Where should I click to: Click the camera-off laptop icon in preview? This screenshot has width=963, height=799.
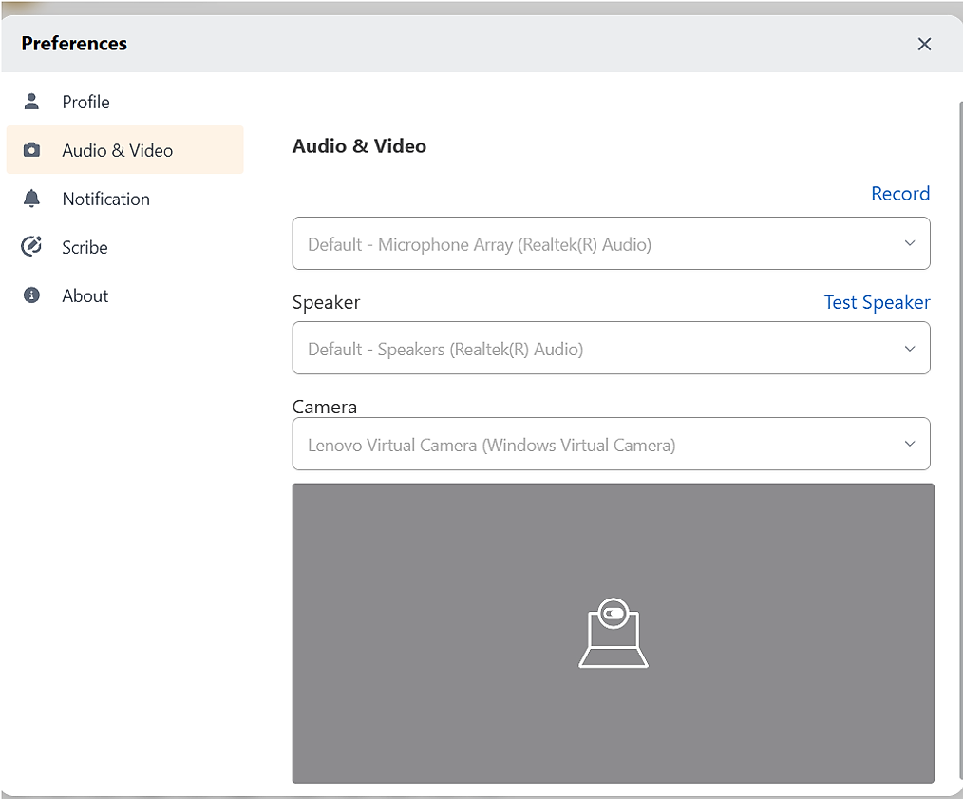pyautogui.click(x=613, y=633)
